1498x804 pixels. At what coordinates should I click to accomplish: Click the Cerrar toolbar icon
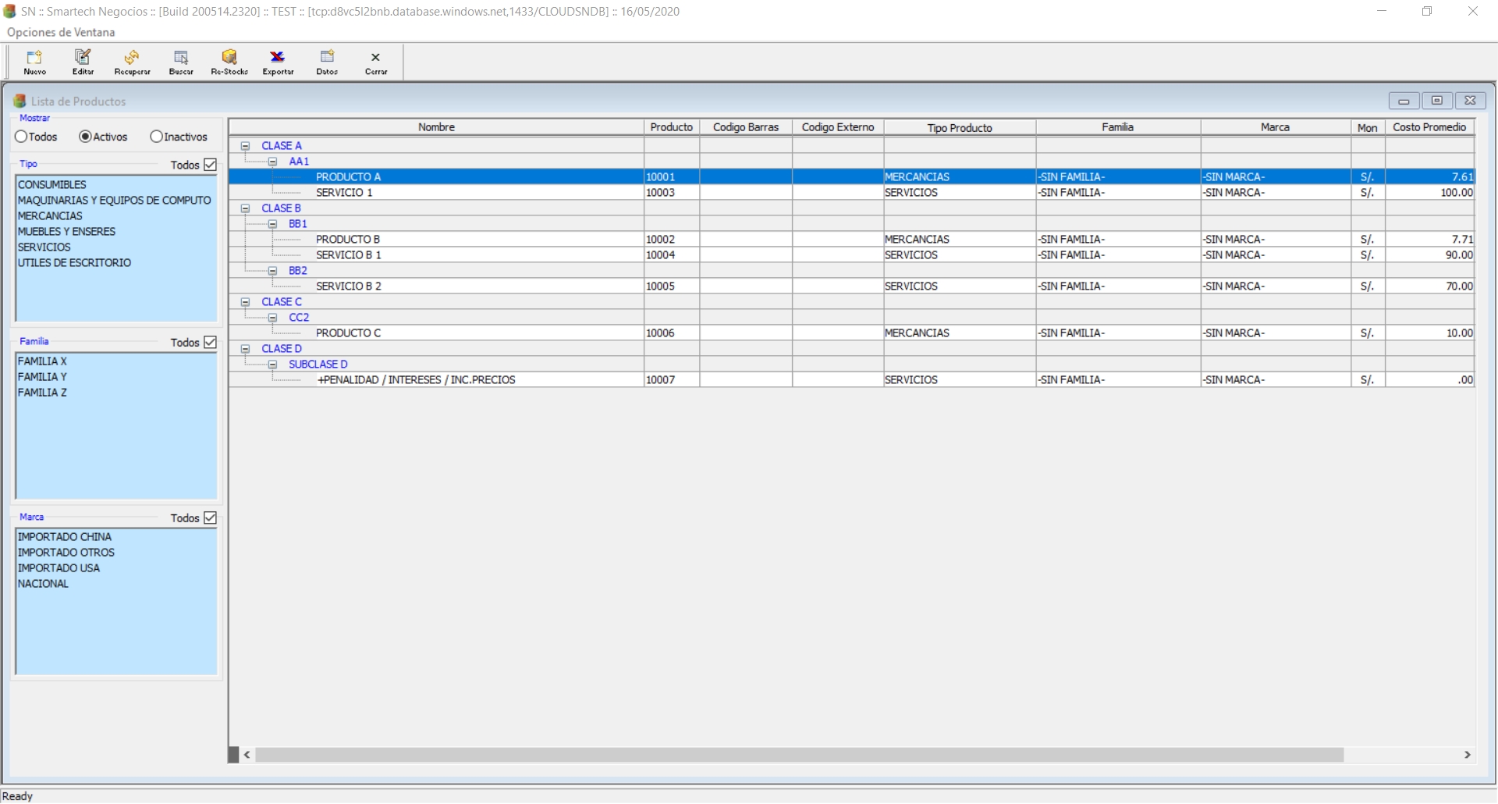(376, 62)
